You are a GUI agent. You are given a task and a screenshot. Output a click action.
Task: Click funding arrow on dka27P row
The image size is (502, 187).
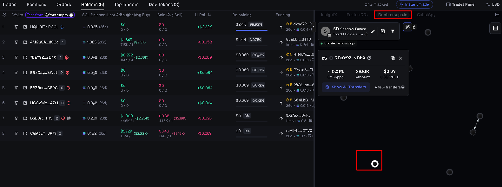click(281, 27)
